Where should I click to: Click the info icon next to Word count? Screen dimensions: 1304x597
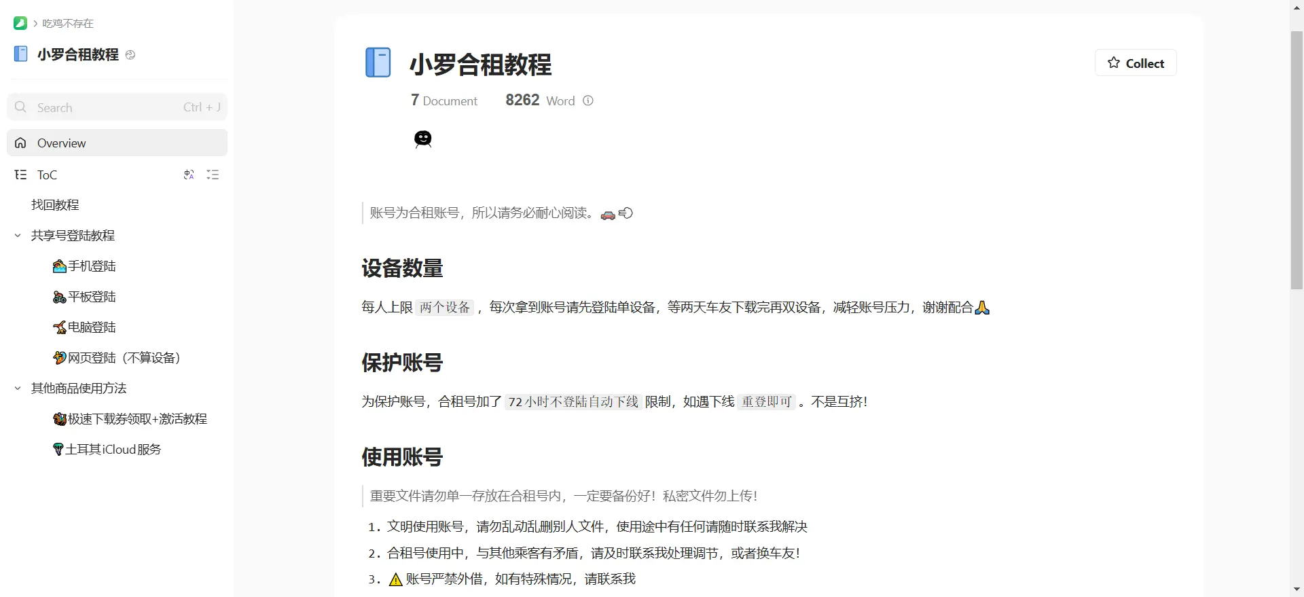point(588,101)
